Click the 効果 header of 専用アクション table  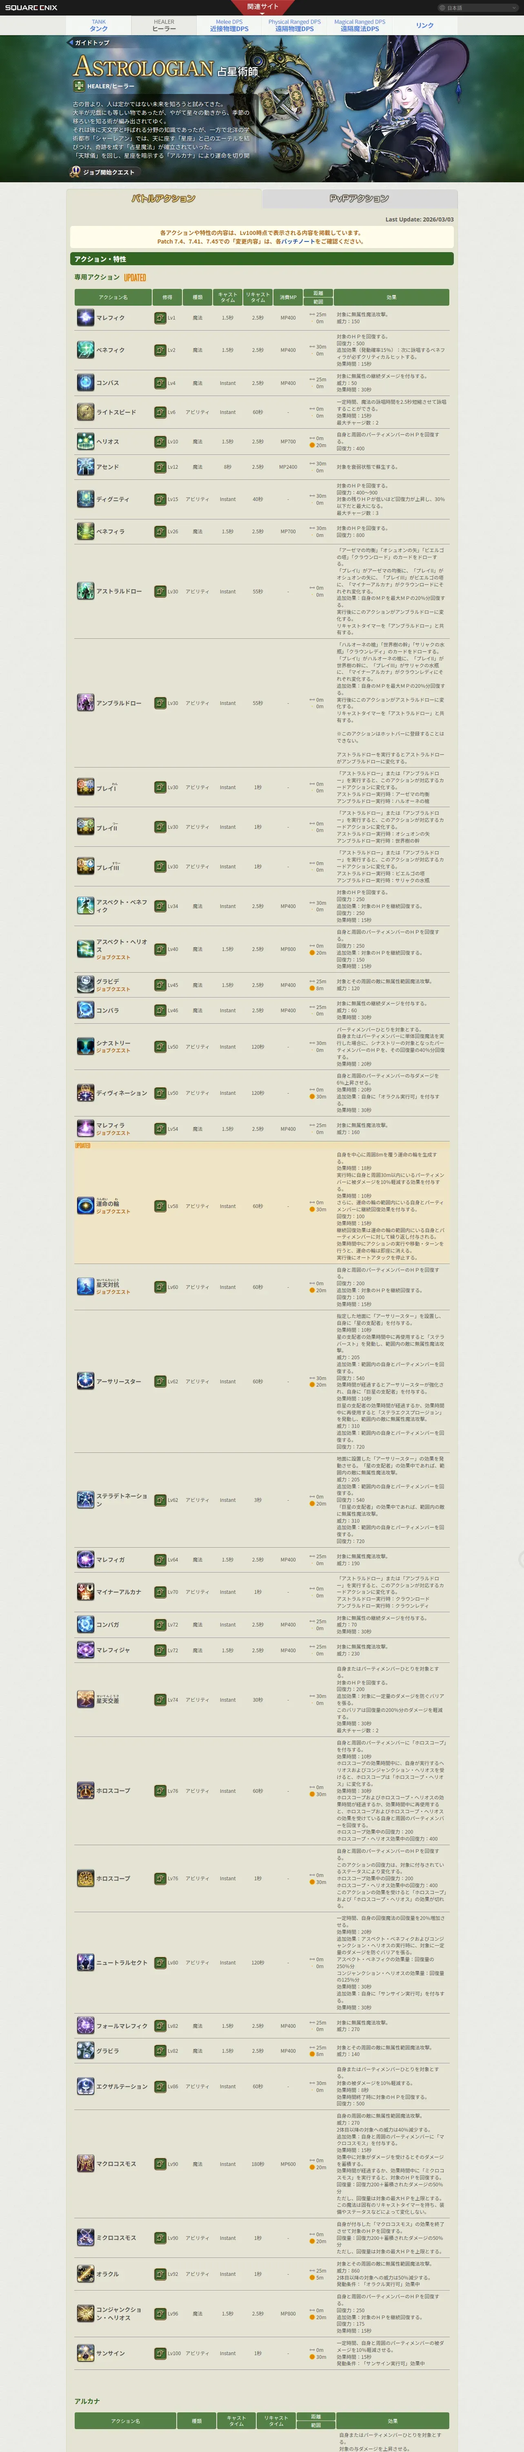coord(392,297)
